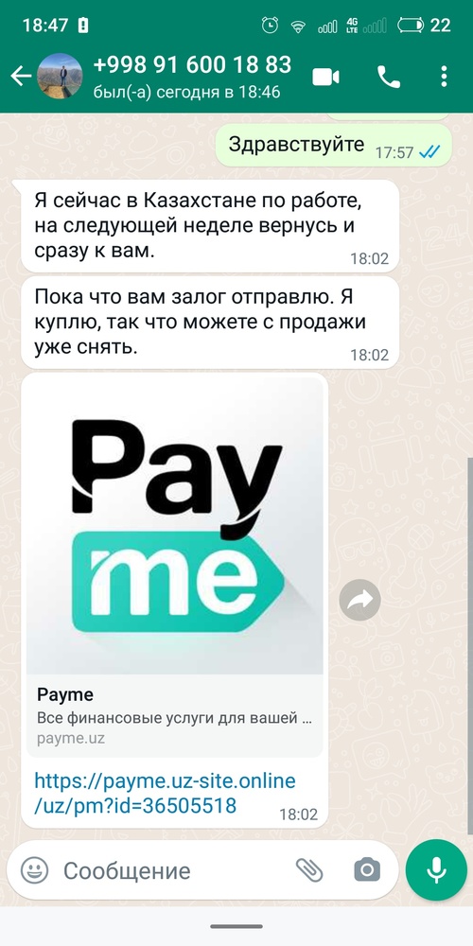This screenshot has width=473, height=946.
Task: Start a video call with the contact
Action: point(325,78)
